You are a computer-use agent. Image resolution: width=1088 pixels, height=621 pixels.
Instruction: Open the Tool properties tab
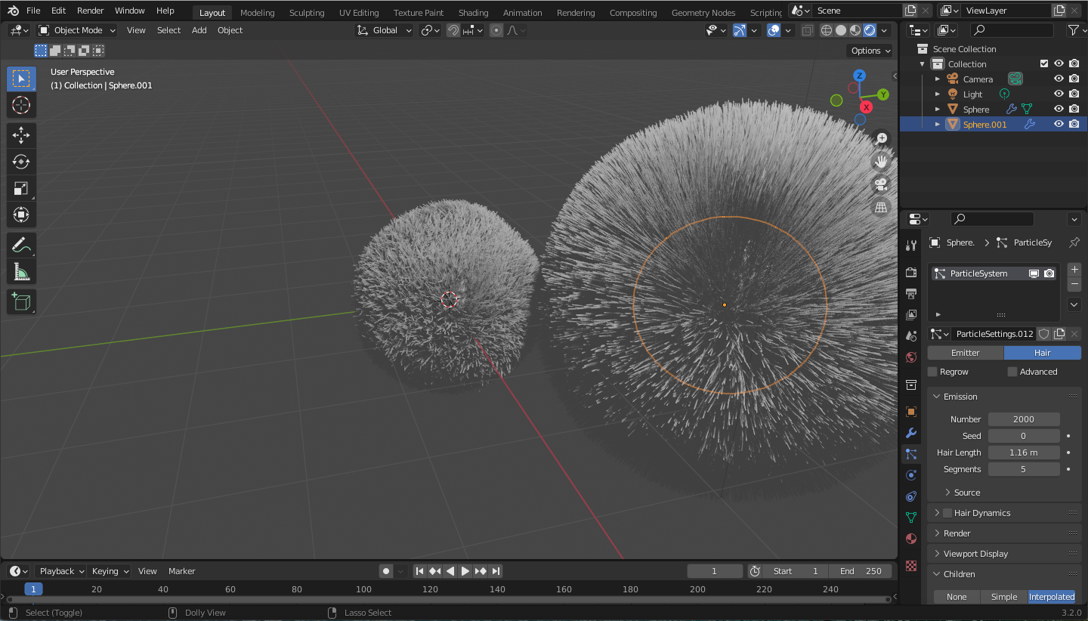pos(911,245)
